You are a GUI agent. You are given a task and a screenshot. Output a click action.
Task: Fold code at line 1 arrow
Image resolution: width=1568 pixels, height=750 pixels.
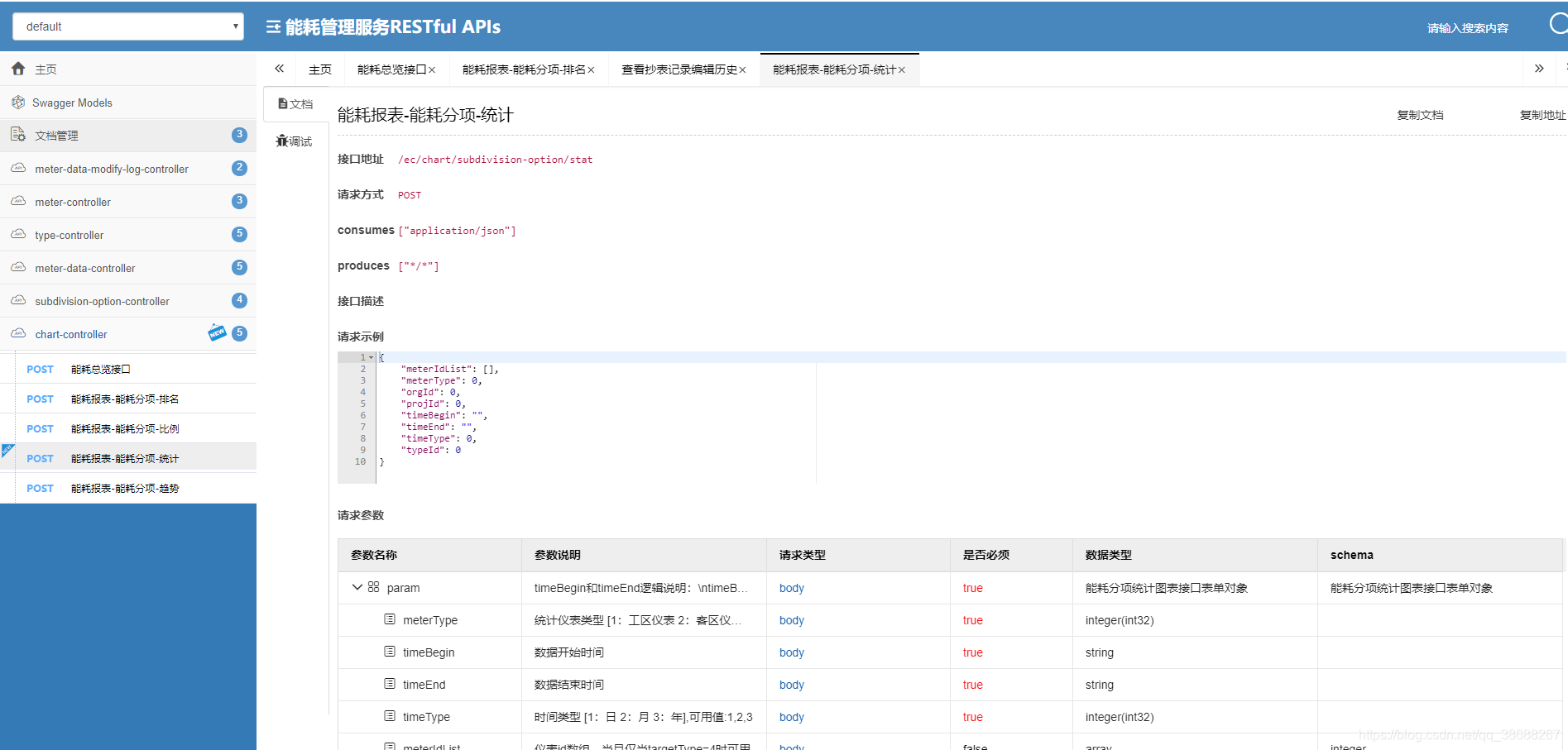tap(372, 357)
